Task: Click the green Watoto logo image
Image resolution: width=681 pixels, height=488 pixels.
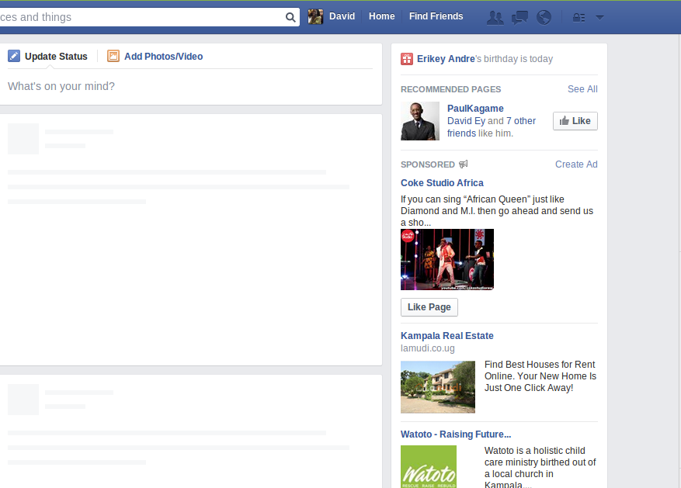Action: [x=429, y=467]
